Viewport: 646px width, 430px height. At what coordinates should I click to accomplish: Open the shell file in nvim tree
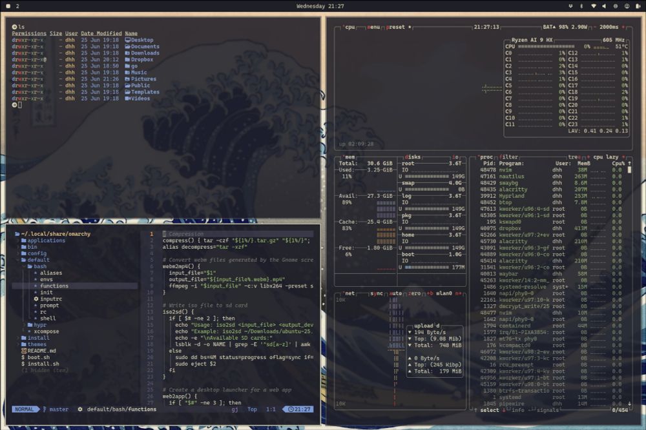pos(48,318)
